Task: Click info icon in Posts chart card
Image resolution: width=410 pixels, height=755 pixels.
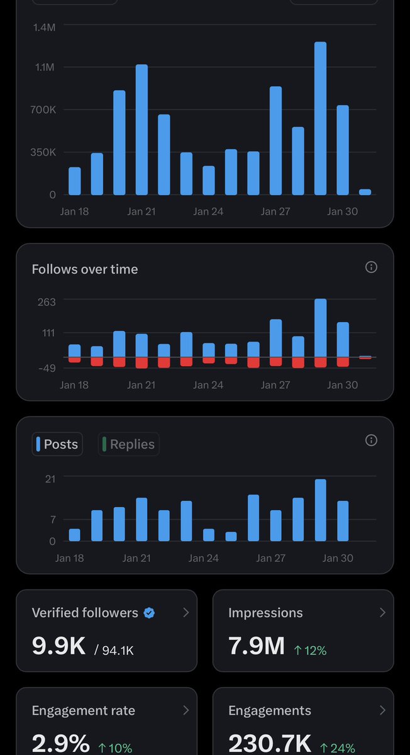Action: tap(371, 440)
